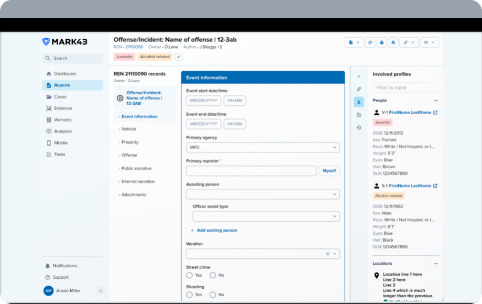Screen dimensions: 482x304
Task: Expand the Assisting person dropdown
Action: (x=262, y=194)
